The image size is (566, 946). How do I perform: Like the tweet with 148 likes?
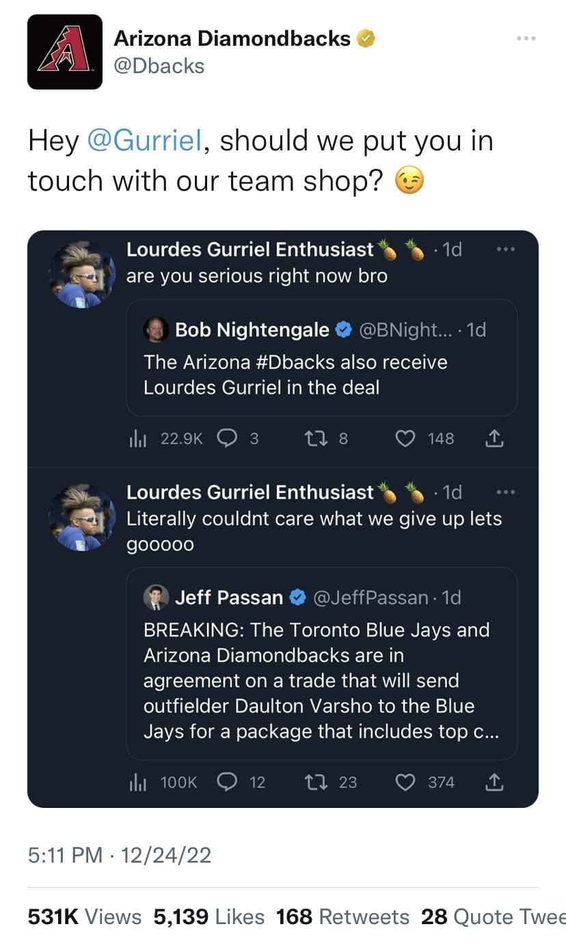[407, 439]
